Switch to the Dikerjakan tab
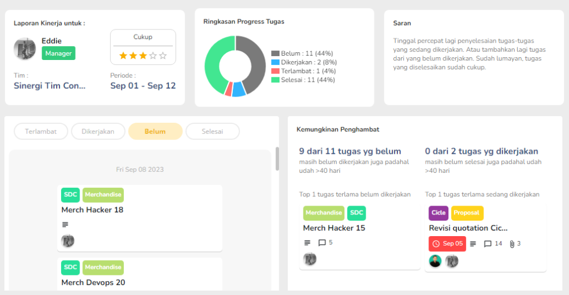This screenshot has height=295, width=569. (x=98, y=131)
